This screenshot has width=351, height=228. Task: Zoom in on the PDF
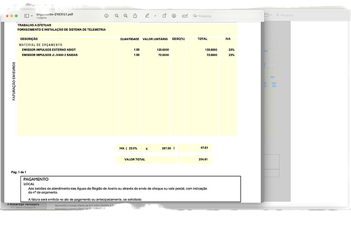tap(126, 16)
